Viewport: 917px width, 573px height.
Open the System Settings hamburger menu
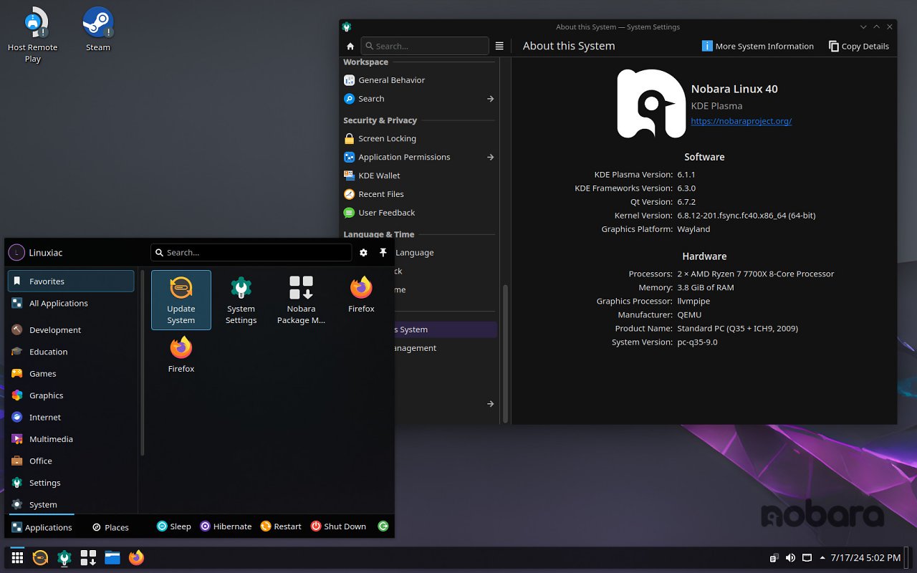499,46
